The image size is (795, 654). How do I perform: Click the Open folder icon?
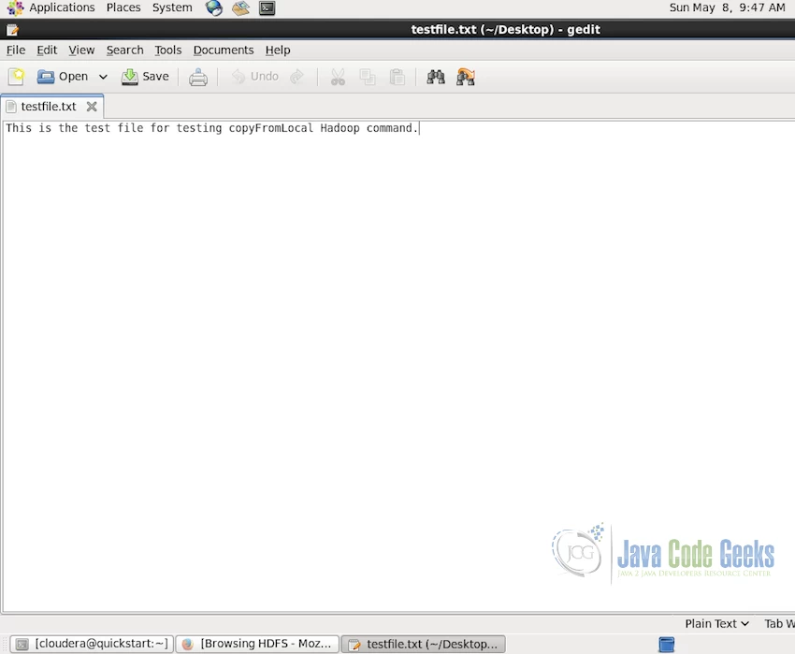pos(46,77)
